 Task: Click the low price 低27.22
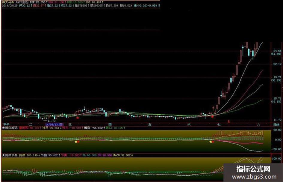point(53,6)
